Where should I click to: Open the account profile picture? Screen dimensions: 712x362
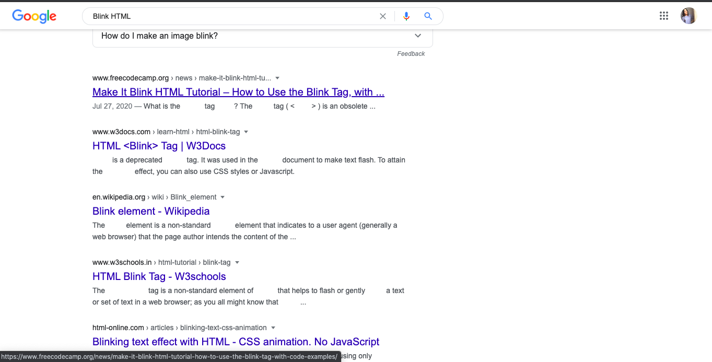click(x=688, y=16)
